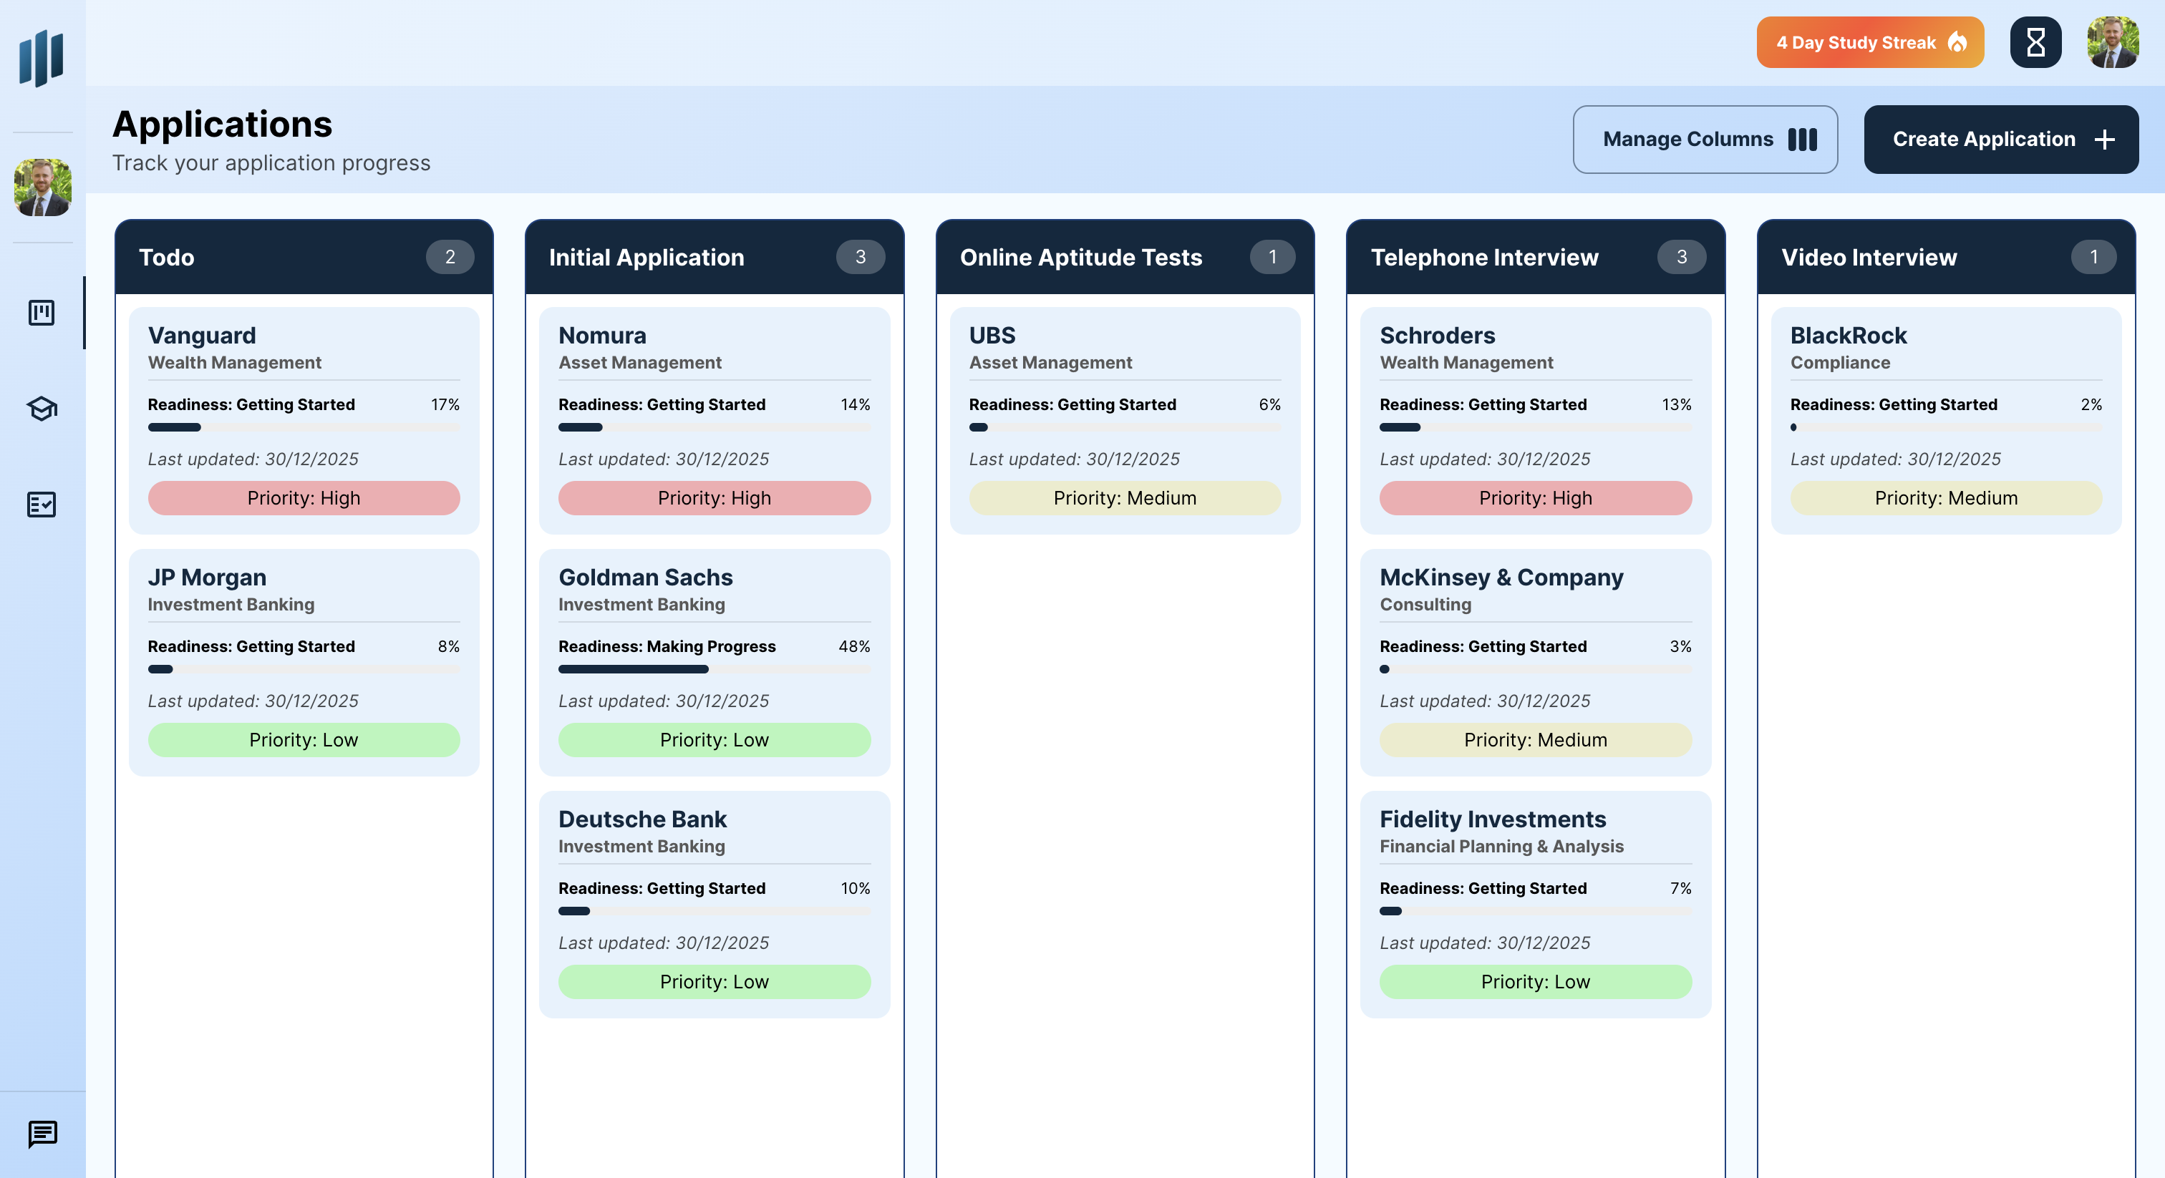Click the app logo at top left

(x=40, y=57)
